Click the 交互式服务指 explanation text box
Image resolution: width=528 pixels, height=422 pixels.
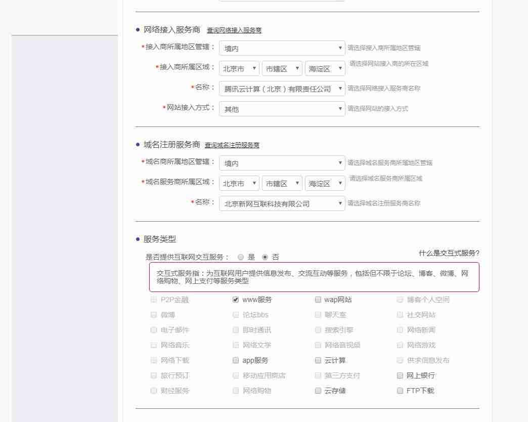click(314, 277)
